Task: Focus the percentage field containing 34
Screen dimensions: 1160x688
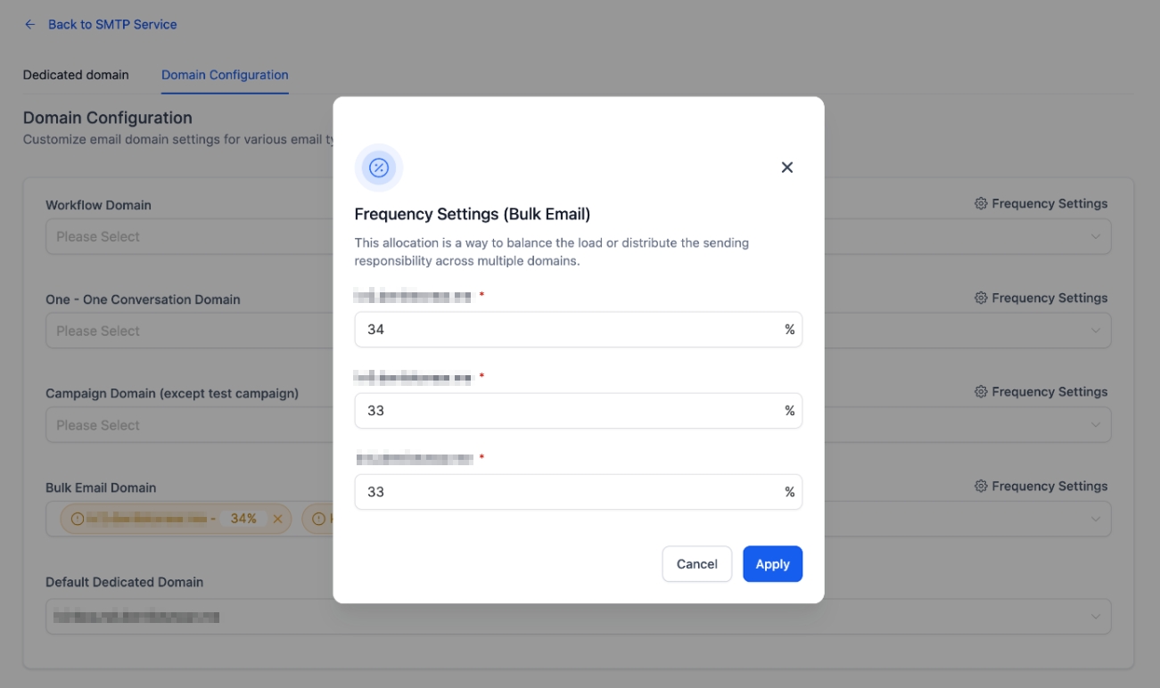Action: 567,330
